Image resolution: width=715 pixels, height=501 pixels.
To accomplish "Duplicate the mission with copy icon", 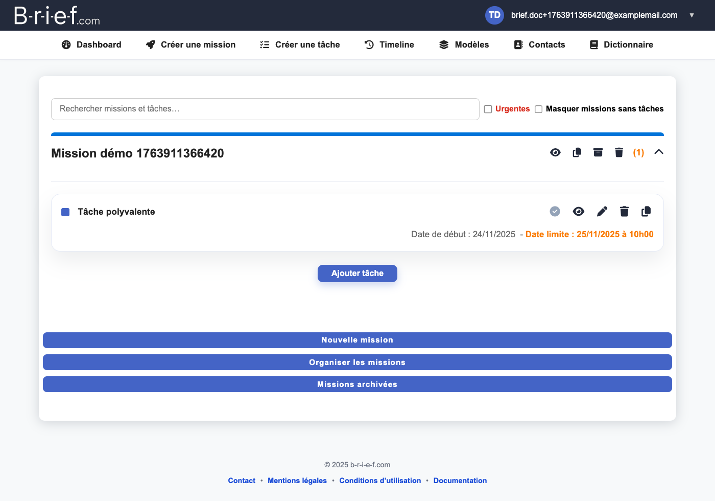I will pyautogui.click(x=577, y=152).
